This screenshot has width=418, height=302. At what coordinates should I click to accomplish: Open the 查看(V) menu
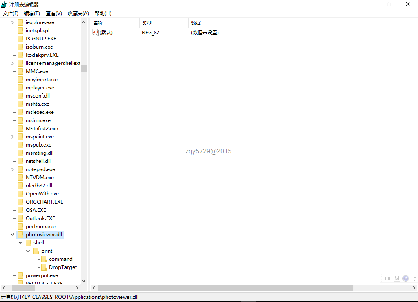[54, 13]
